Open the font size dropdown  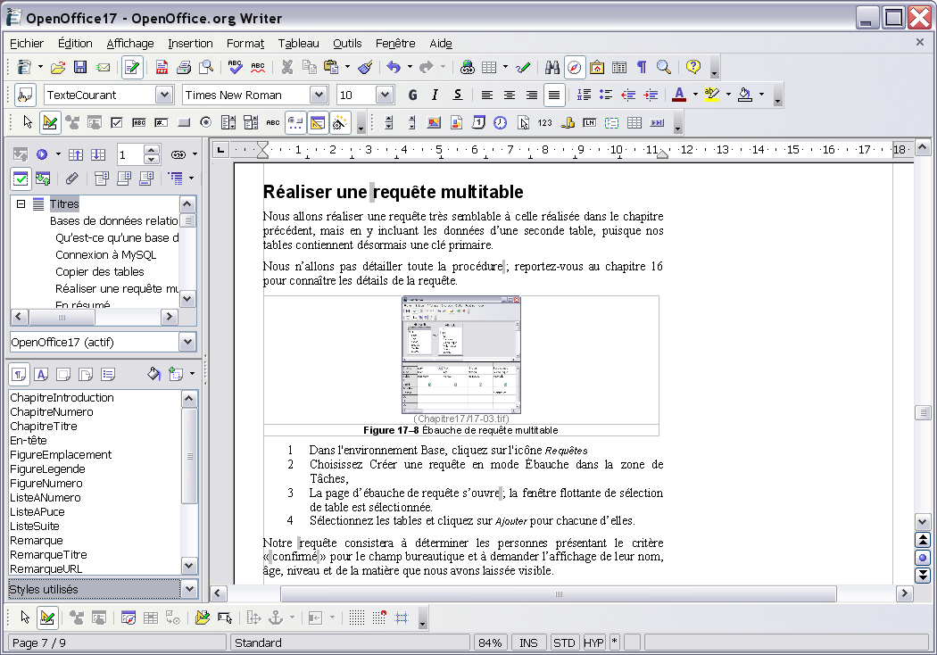point(385,95)
